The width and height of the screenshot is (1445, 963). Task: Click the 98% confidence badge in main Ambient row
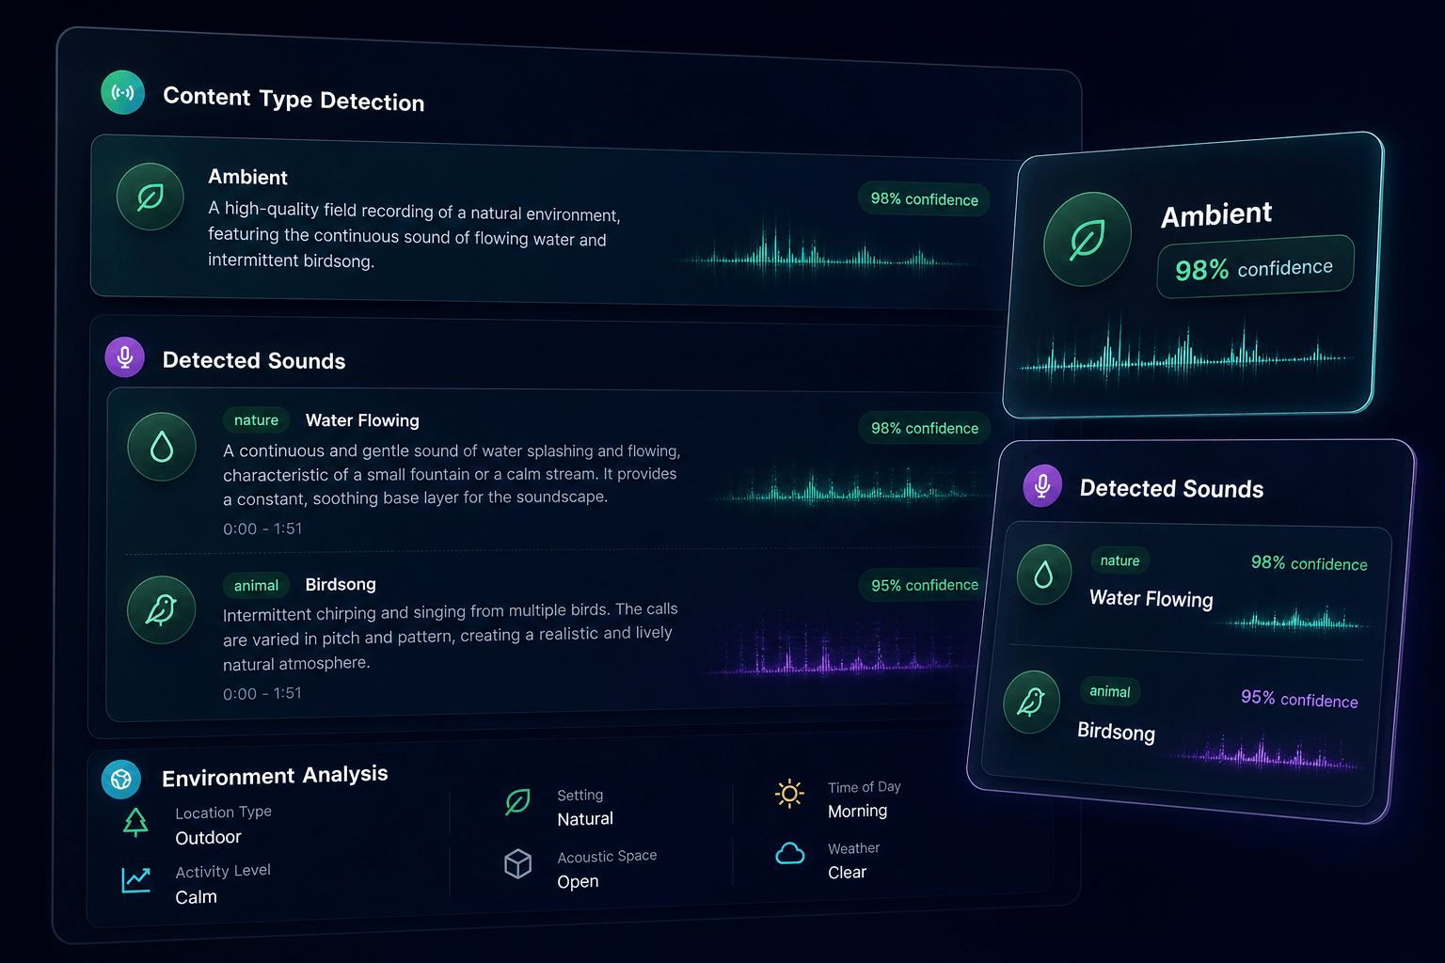(x=924, y=199)
